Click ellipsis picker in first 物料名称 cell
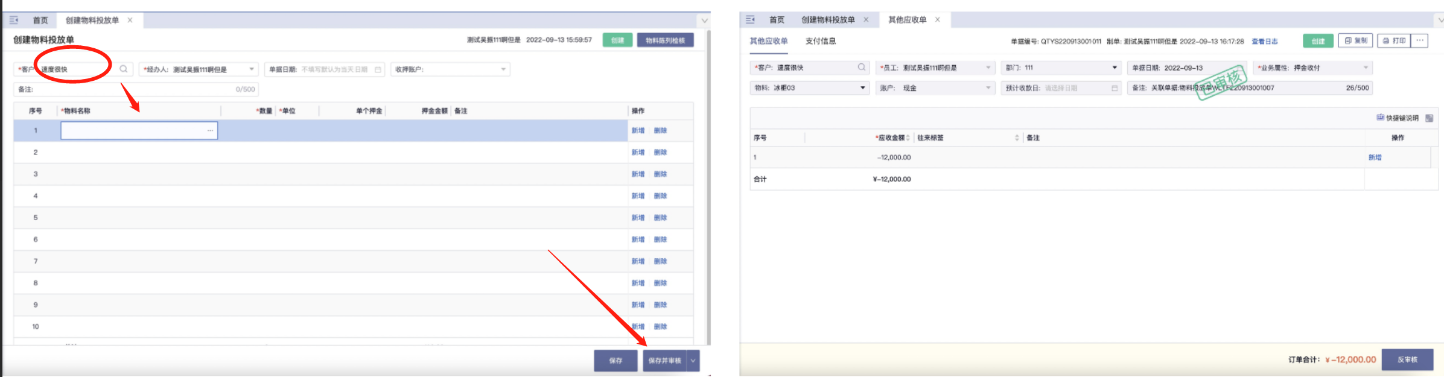The height and width of the screenshot is (377, 1444). click(210, 131)
